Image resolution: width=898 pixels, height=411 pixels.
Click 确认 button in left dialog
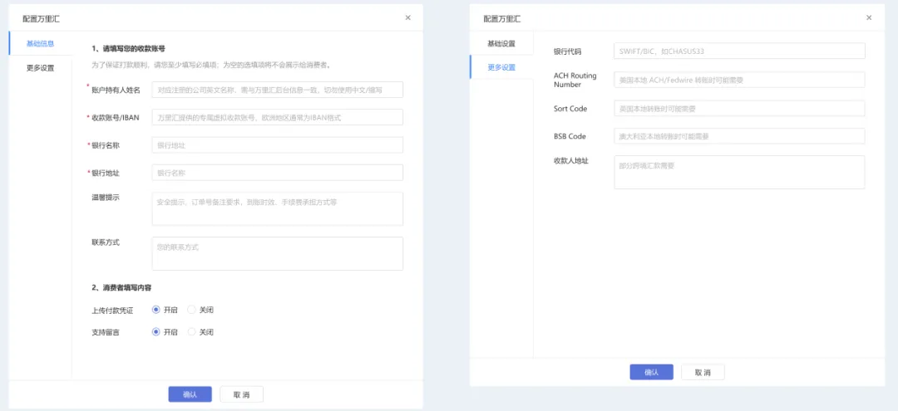point(190,394)
